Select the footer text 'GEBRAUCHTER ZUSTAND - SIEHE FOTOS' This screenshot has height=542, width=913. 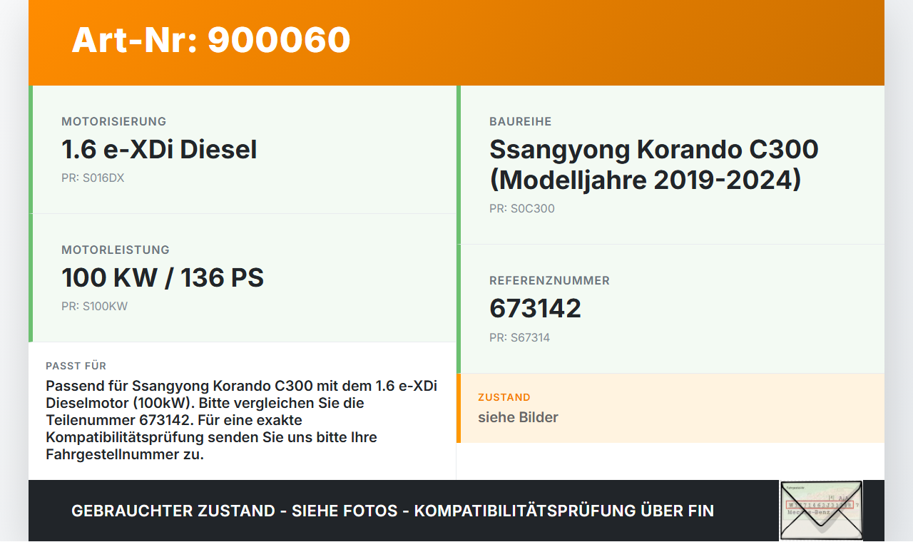235,511
